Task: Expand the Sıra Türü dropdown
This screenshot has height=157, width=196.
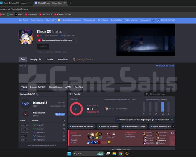Action: point(84,87)
